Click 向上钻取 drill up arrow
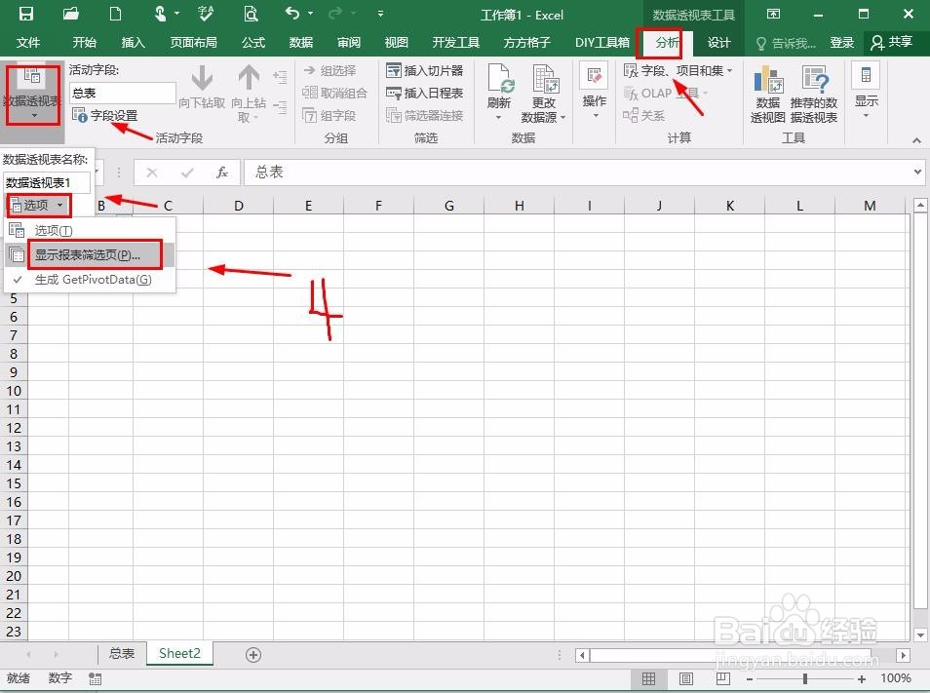 click(x=249, y=93)
